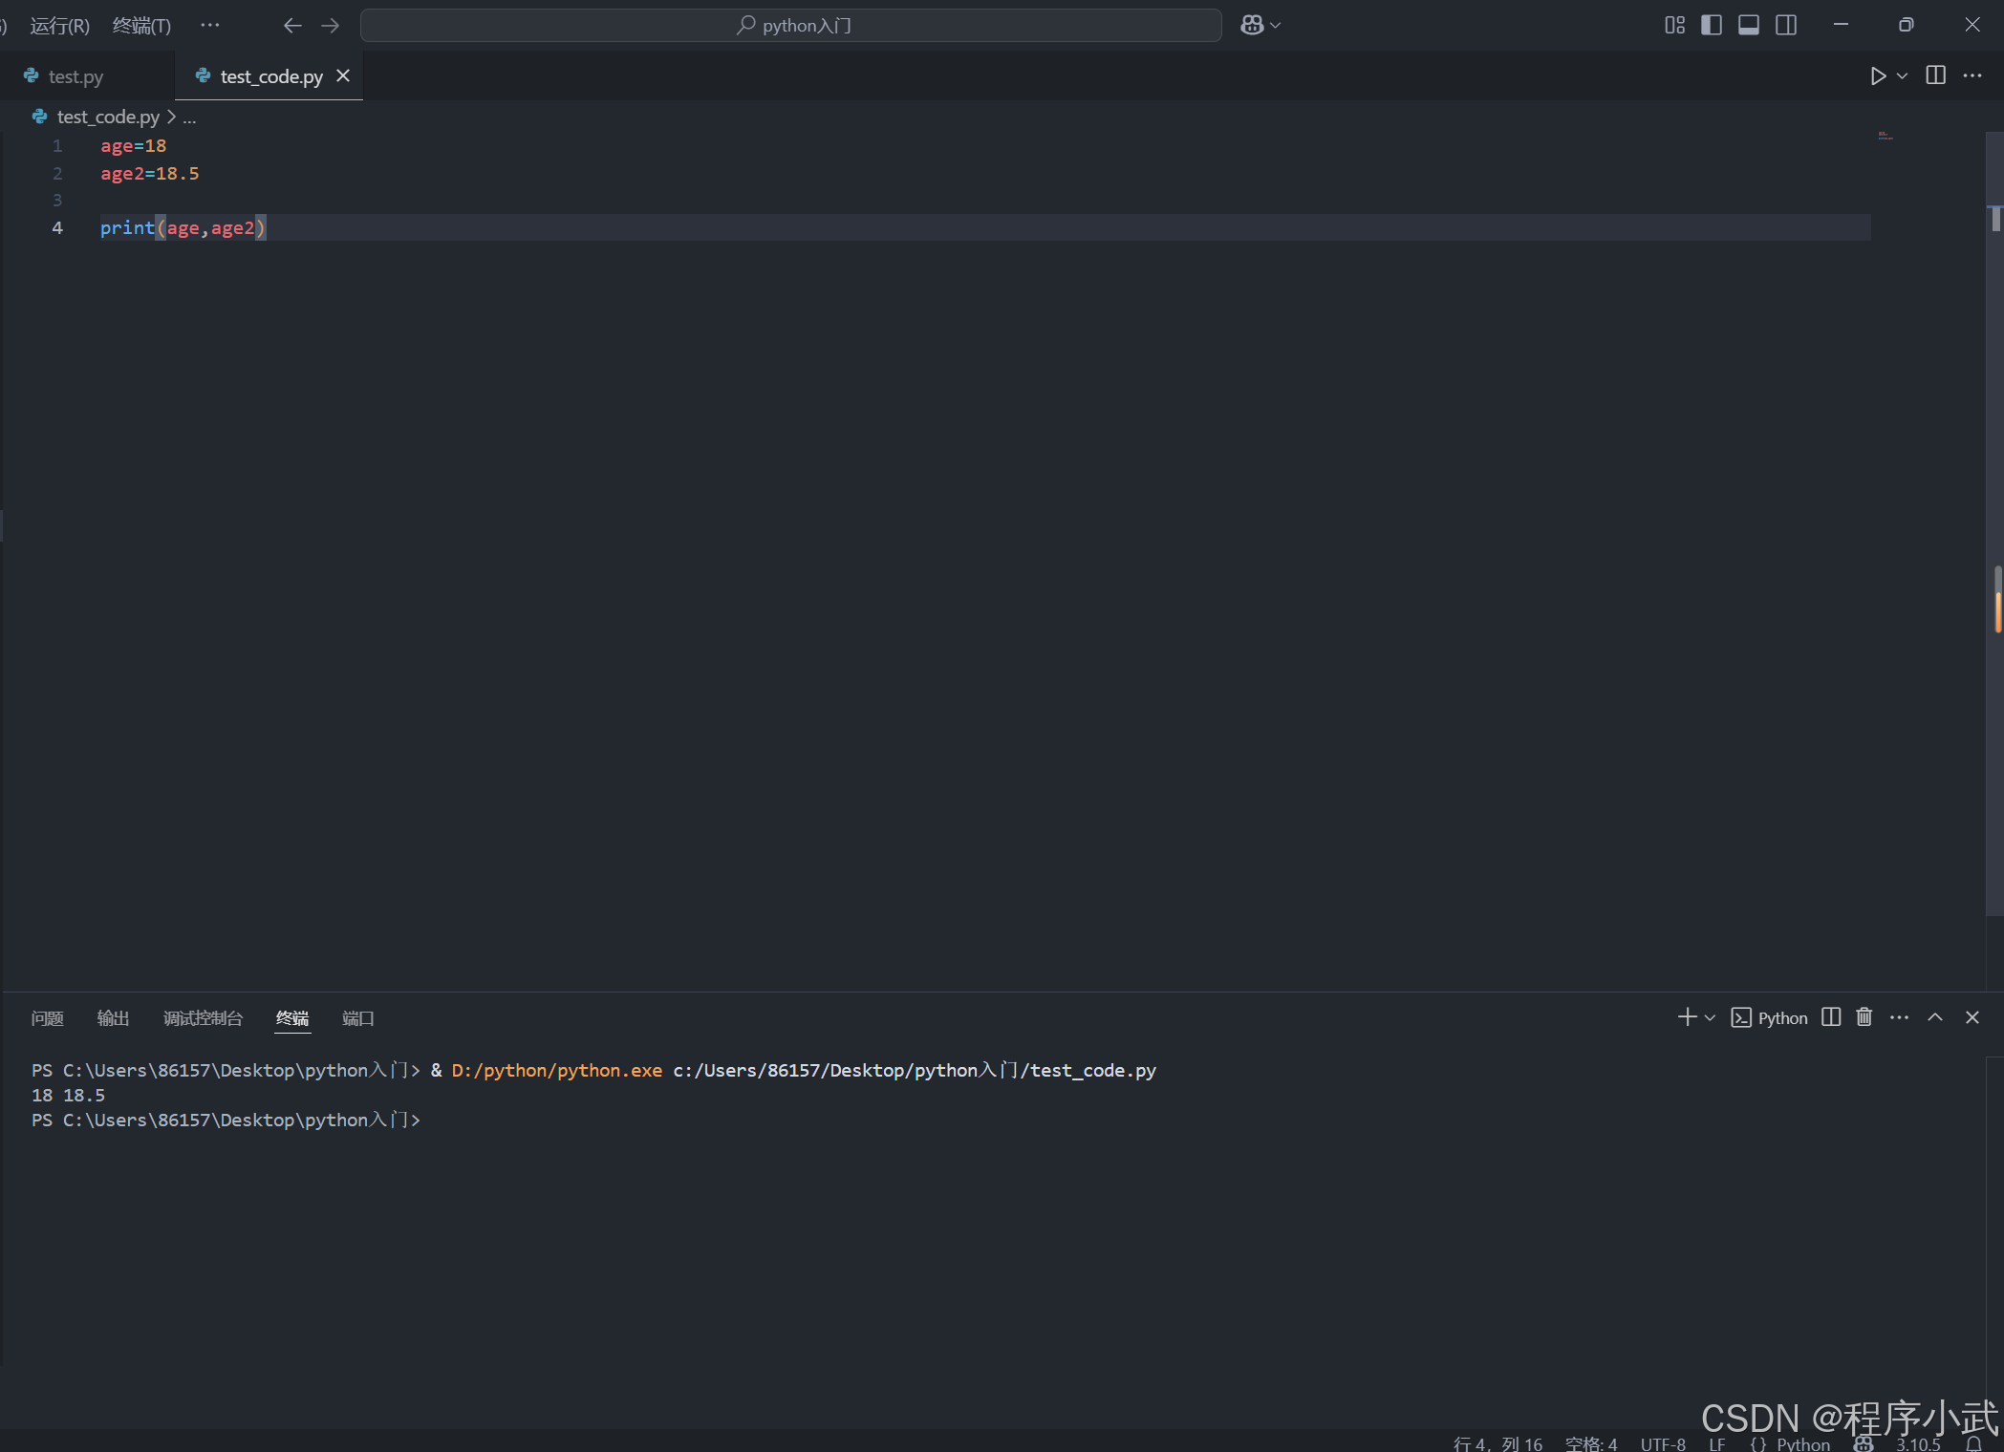
Task: Expand run options dropdown arrow
Action: (1903, 76)
